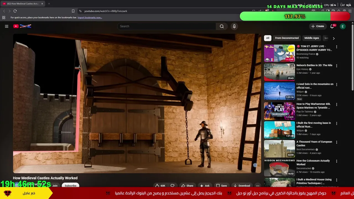The image size is (354, 199).
Task: Click the search magnifier button
Action: 222,26
